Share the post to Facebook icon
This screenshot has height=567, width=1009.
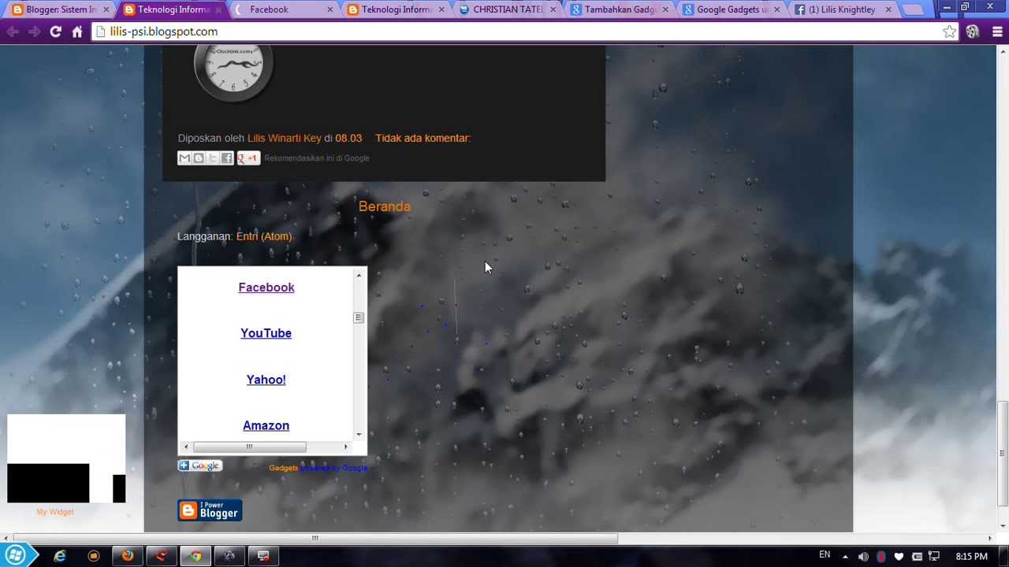(x=227, y=158)
